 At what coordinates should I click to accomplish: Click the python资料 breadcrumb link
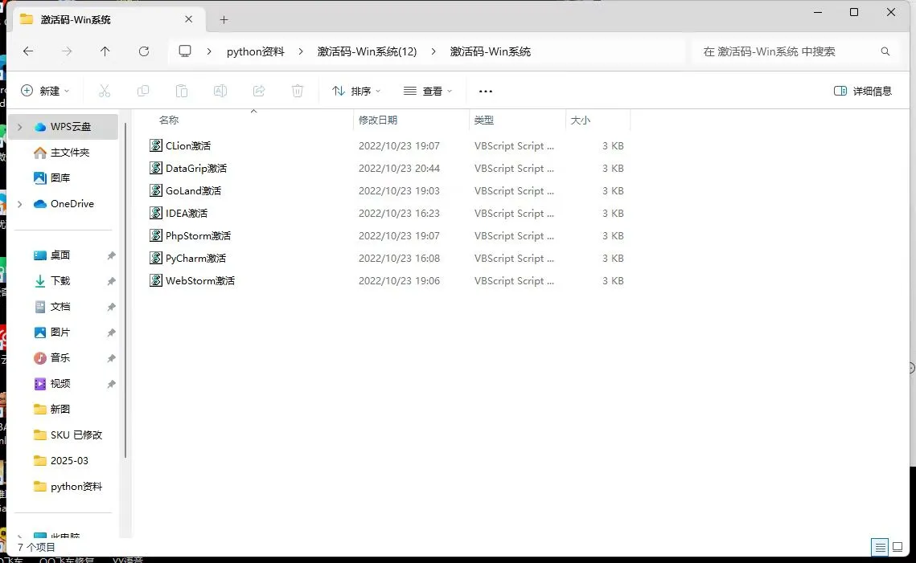point(255,51)
